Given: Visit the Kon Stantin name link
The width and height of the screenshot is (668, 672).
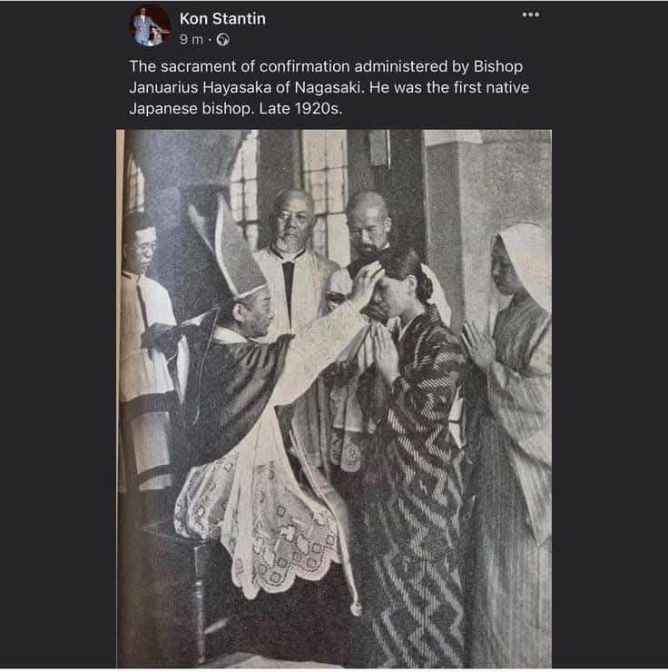Looking at the screenshot, I should click(x=222, y=18).
